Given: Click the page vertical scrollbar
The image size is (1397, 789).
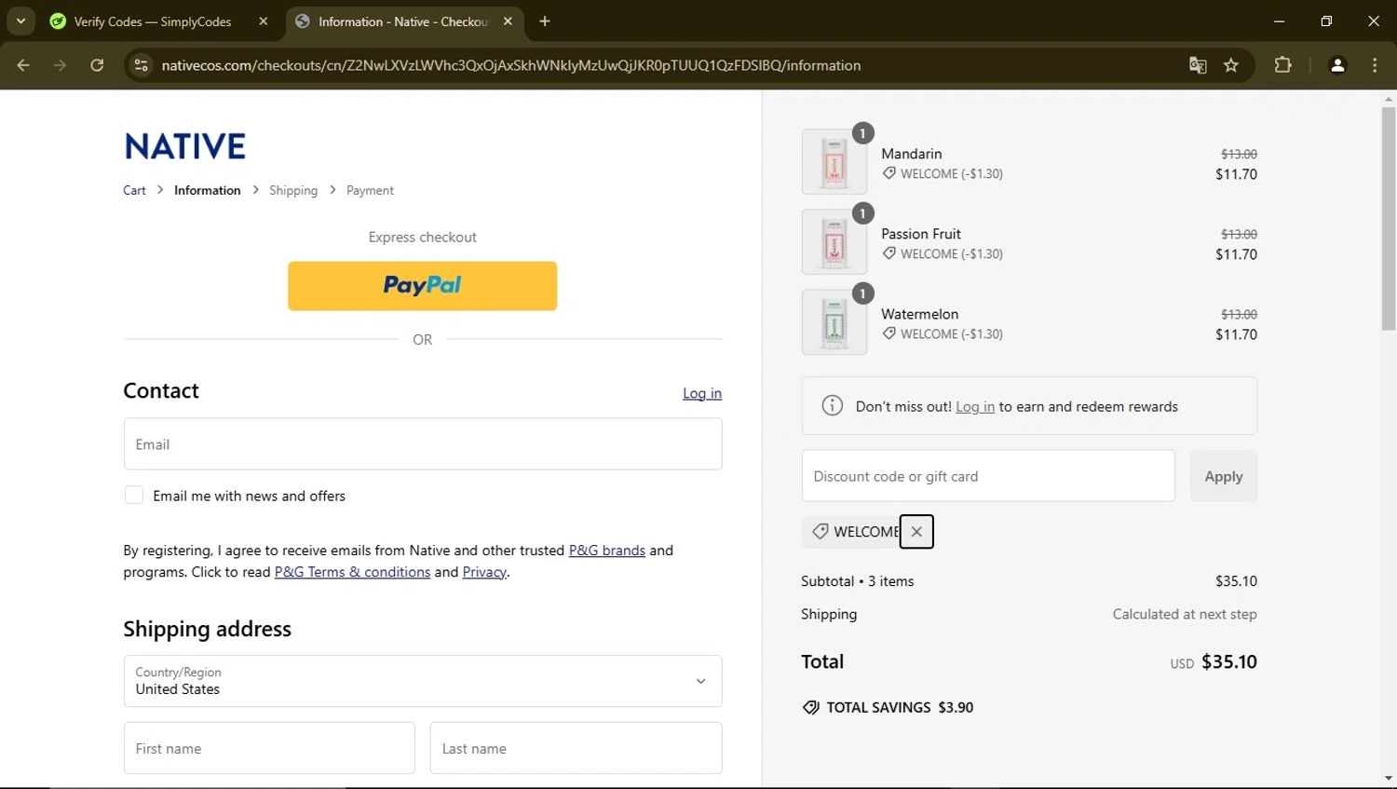Looking at the screenshot, I should (x=1389, y=219).
